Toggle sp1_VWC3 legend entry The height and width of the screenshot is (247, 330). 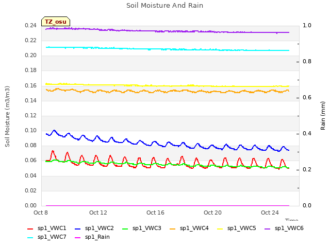(x=142, y=228)
